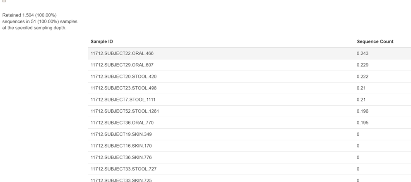Click sample 11712.SUBJECT33.SKIN.725
This screenshot has height=182, width=411.
(x=121, y=180)
